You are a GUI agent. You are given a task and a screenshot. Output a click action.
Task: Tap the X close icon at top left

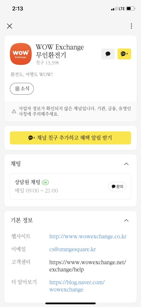coord(10,26)
